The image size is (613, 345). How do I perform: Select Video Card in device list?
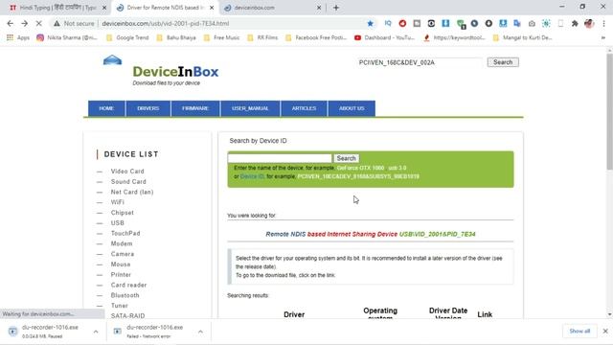click(127, 172)
